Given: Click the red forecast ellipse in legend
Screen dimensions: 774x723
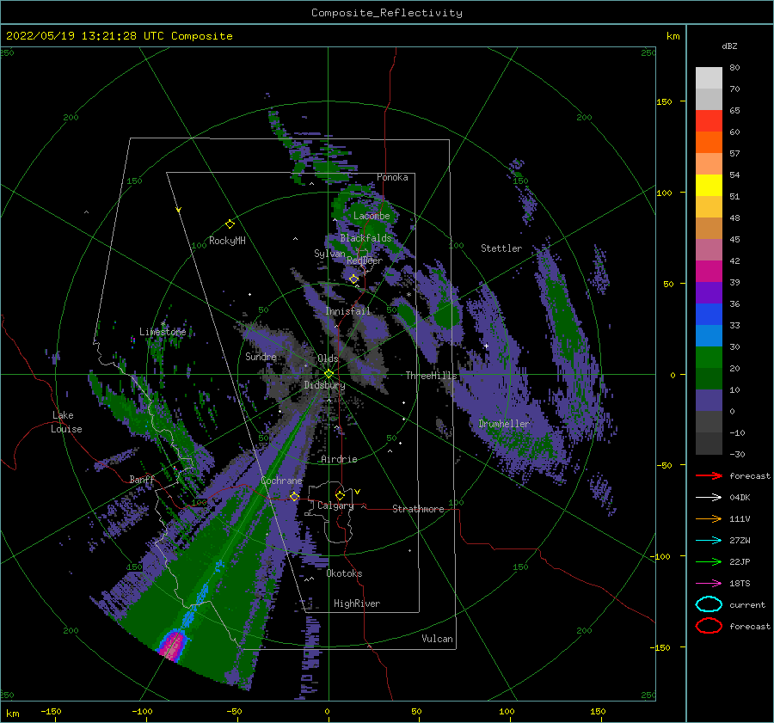Looking at the screenshot, I should 709,626.
